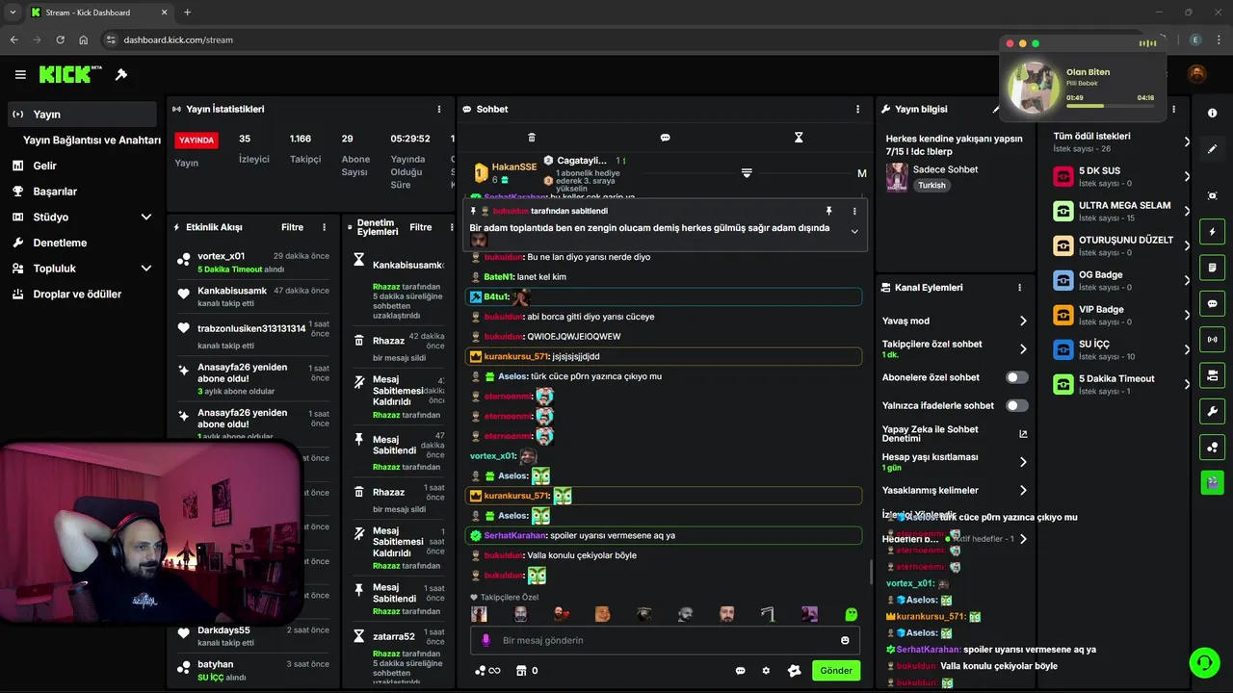This screenshot has height=693, width=1233.
Task: Click the Bir mesaj gönderin input field
Action: pos(665,640)
